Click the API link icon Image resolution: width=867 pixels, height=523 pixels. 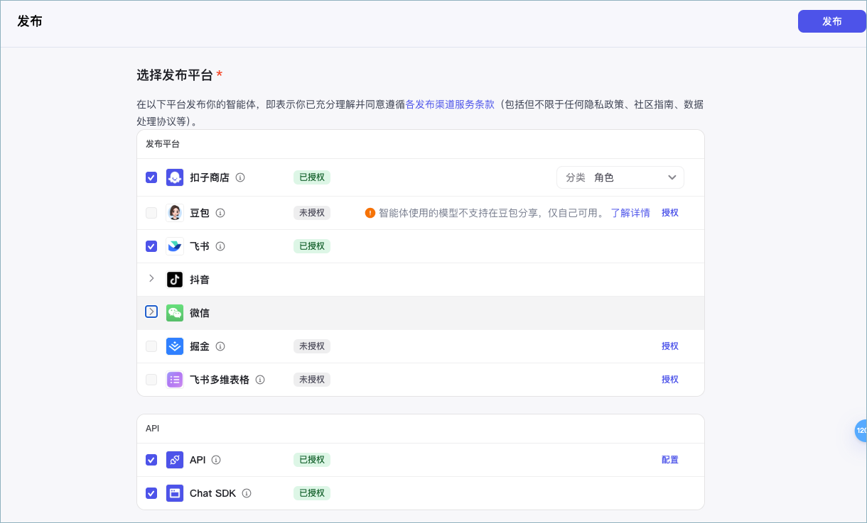pos(175,460)
